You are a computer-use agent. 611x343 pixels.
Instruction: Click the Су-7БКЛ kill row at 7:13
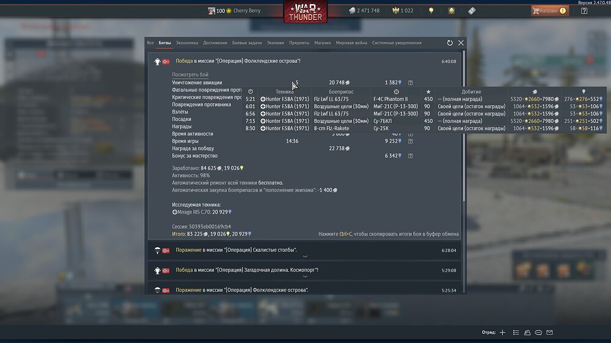point(424,121)
